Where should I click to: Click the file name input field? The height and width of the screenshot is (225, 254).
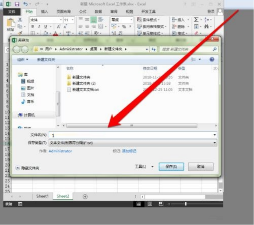pyautogui.click(x=133, y=135)
